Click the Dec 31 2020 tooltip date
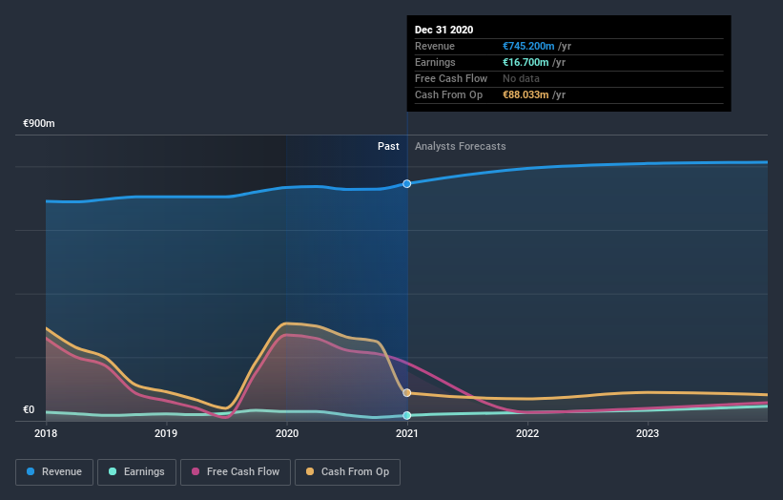Image resolution: width=783 pixels, height=500 pixels. coord(443,30)
